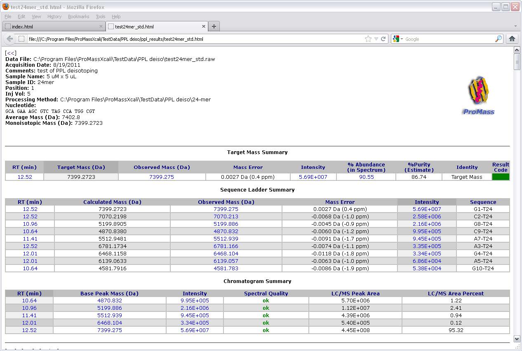Click the ProMass logo image
Viewport: 522px width, 351px height.
coord(478,95)
